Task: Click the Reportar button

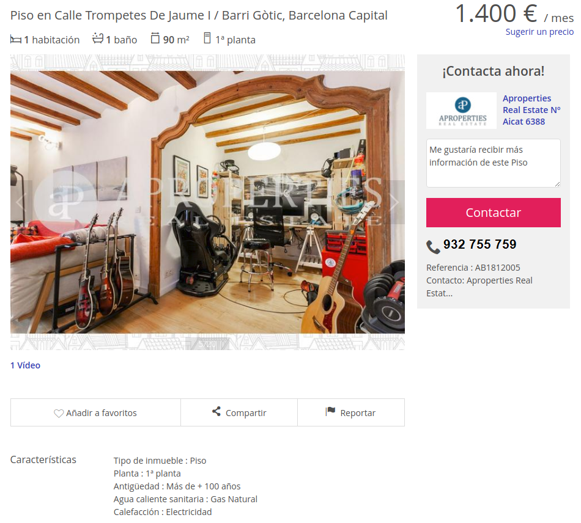Action: tap(351, 412)
